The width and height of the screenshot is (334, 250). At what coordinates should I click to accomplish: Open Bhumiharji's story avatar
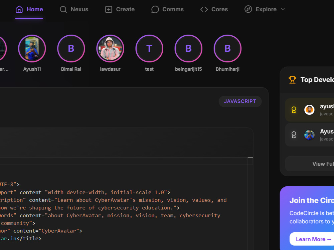point(227,48)
